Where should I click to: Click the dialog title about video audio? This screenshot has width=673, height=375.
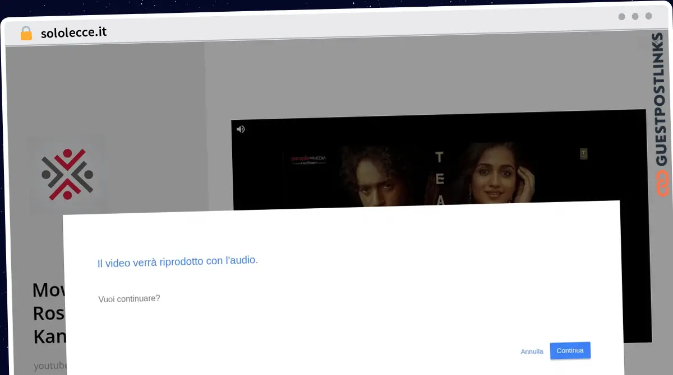pos(177,261)
